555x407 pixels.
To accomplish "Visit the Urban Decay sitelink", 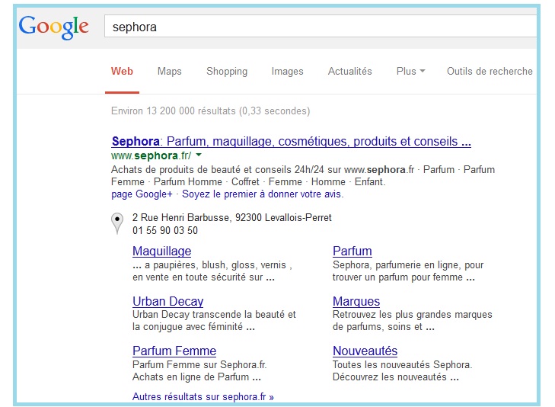I will [167, 301].
